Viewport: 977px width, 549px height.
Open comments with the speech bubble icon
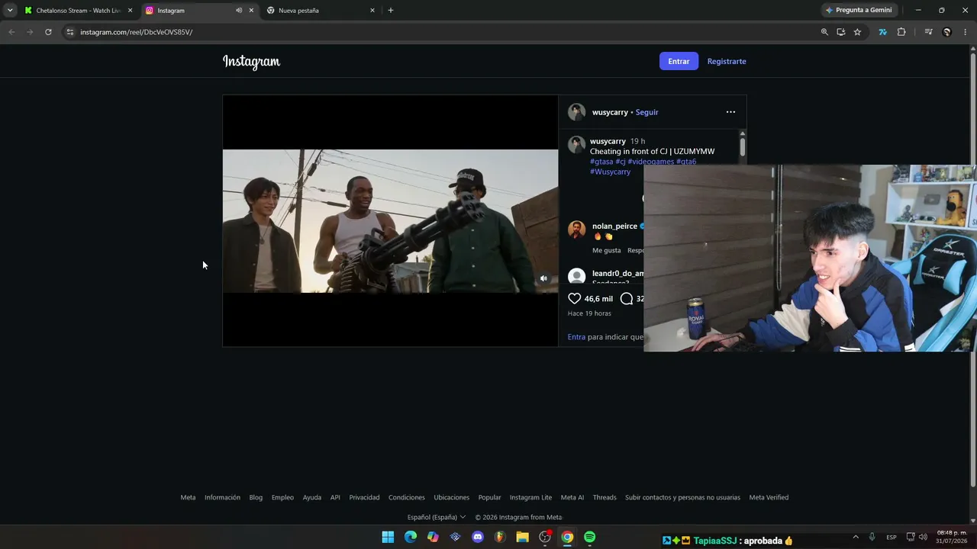(627, 299)
